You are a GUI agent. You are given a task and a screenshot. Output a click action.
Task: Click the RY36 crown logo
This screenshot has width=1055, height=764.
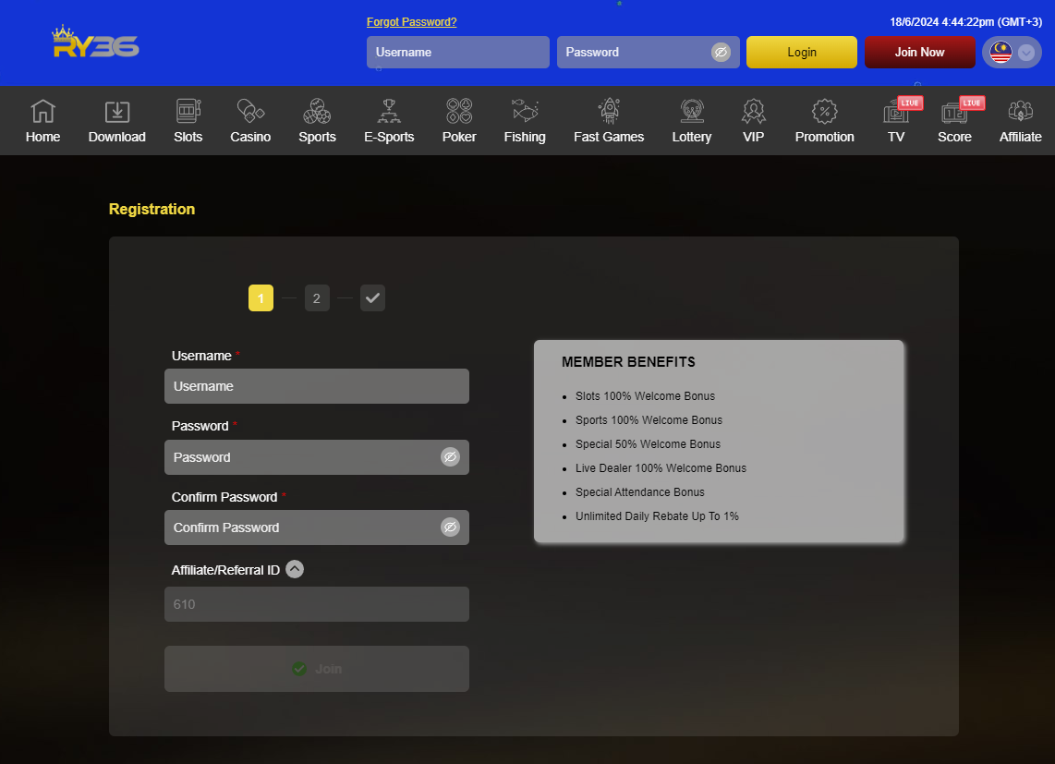[95, 42]
